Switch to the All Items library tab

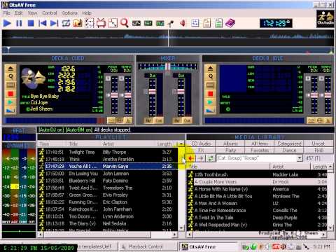pyautogui.click(x=260, y=143)
